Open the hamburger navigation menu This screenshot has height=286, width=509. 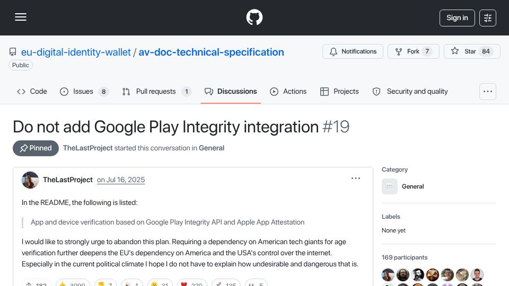[21, 17]
